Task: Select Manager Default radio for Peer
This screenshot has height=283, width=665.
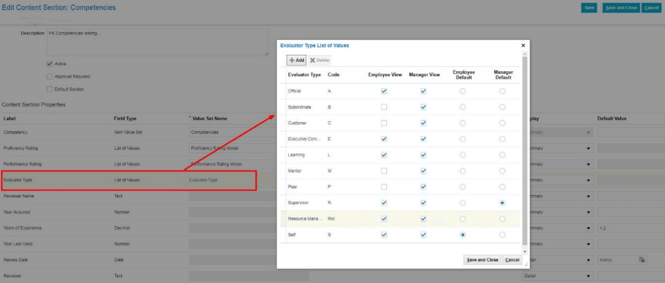Action: pyautogui.click(x=502, y=187)
